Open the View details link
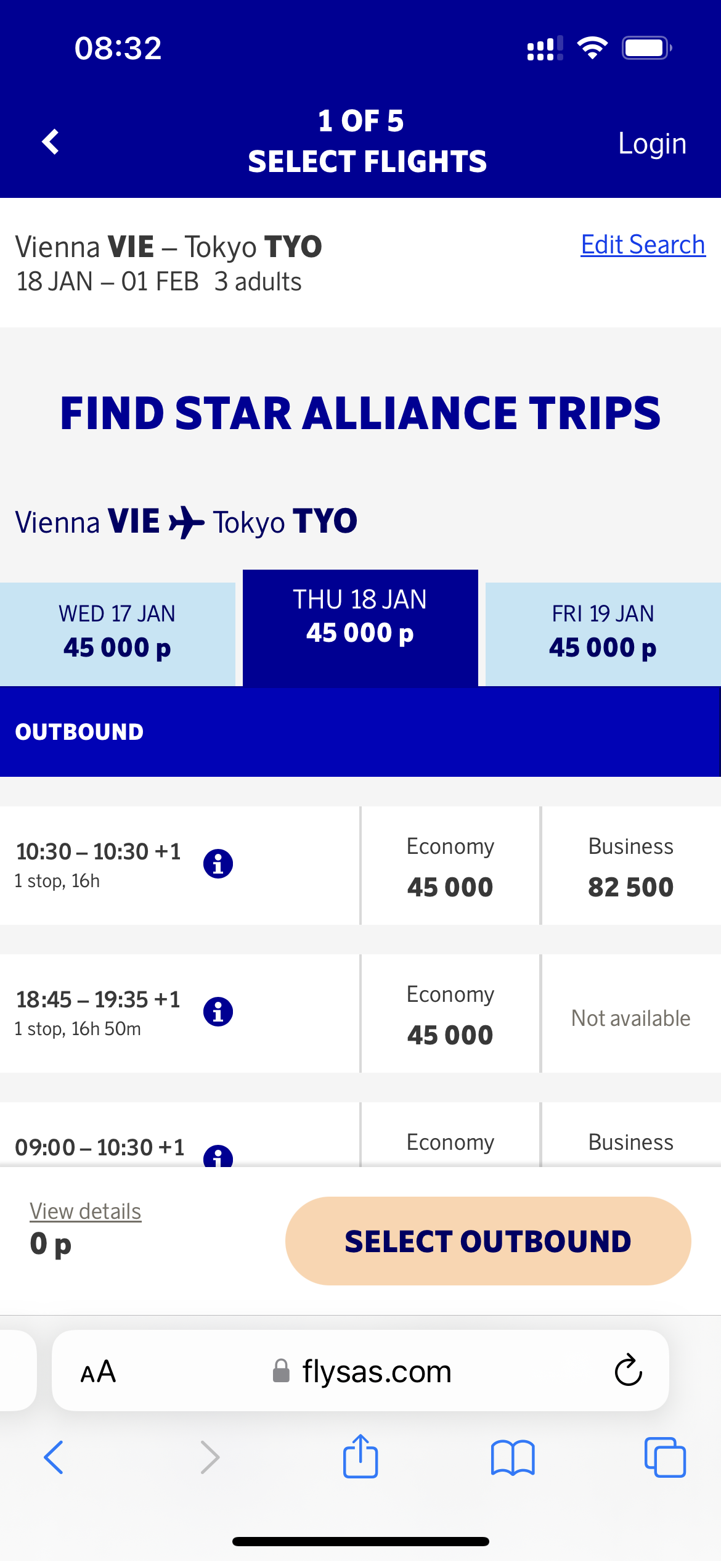This screenshot has width=721, height=1561. coord(86,1211)
